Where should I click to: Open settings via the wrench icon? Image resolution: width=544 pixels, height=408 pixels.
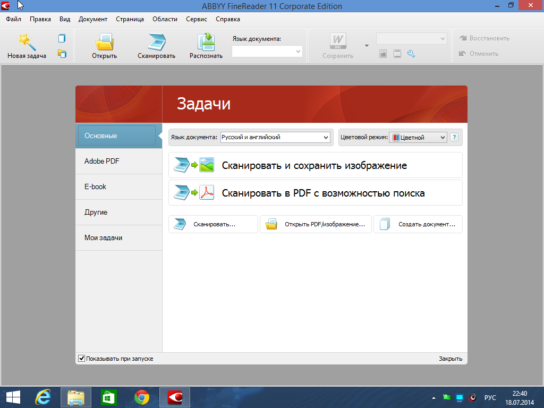point(411,54)
